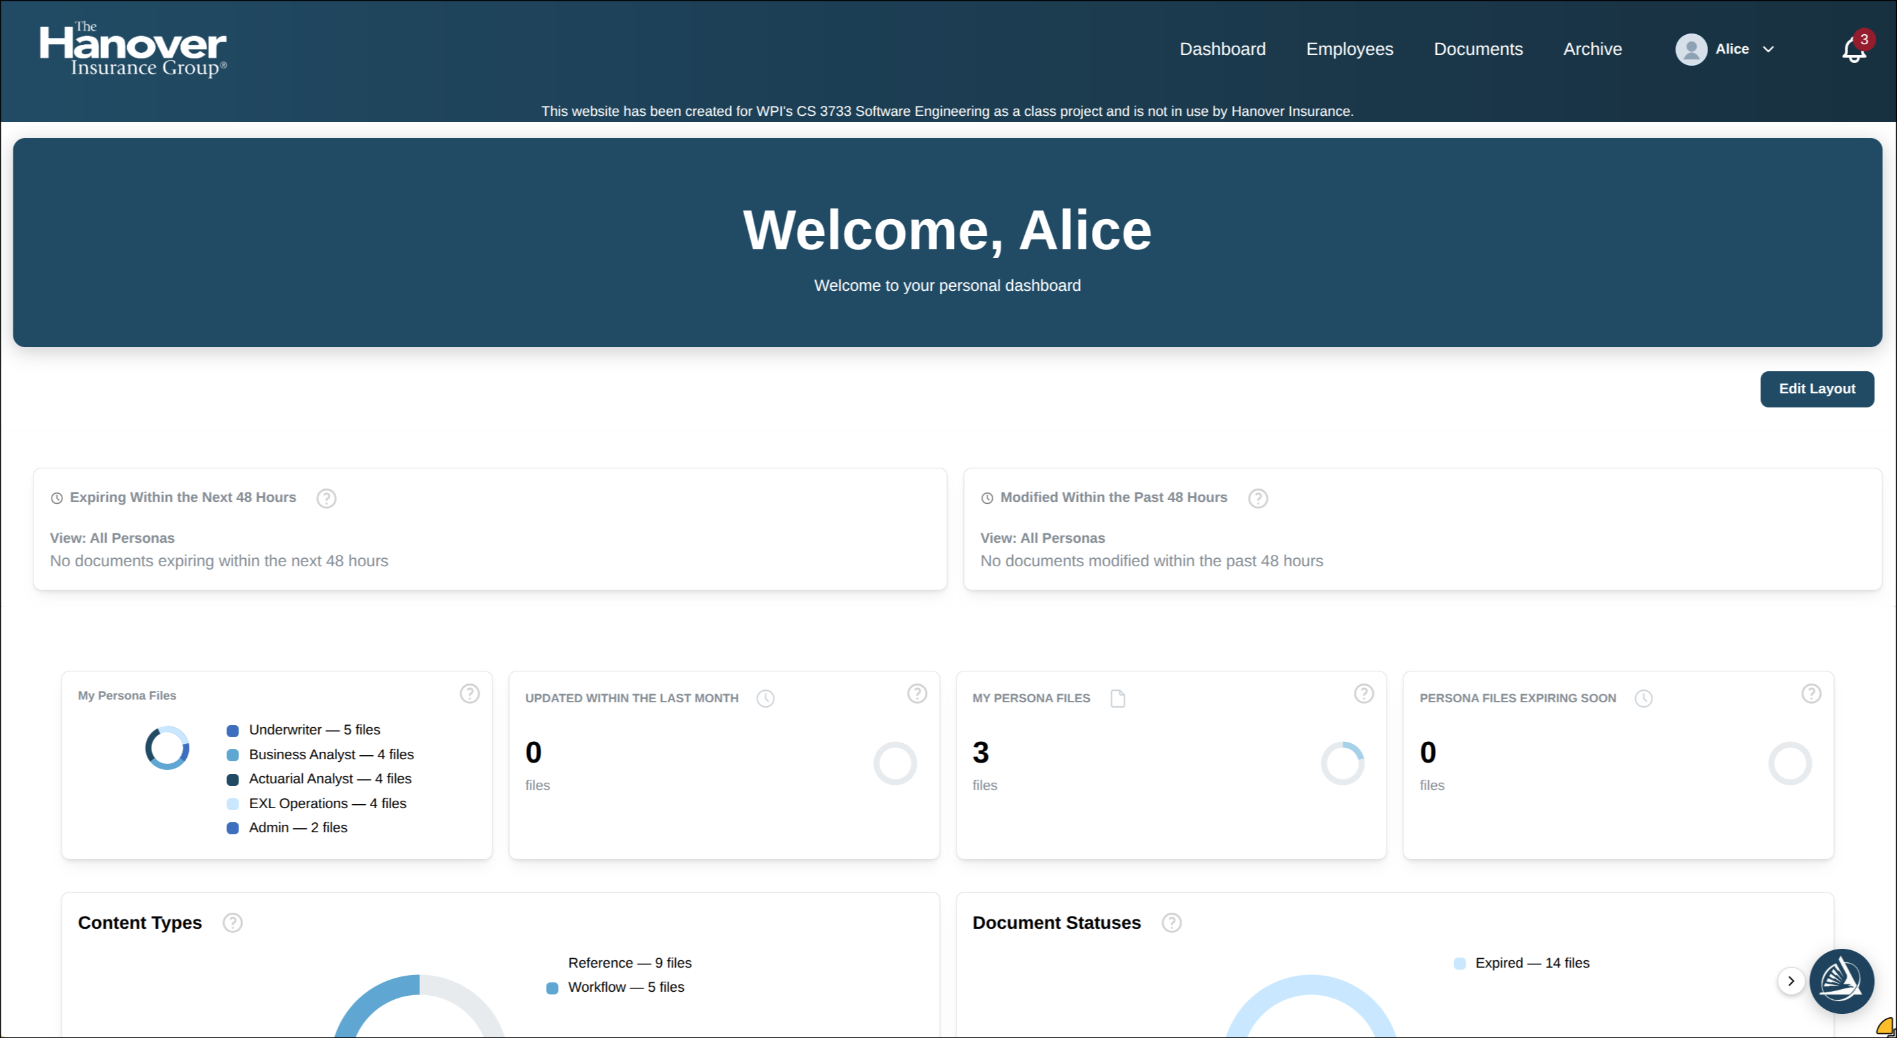Click Alice's profile avatar icon

1691,50
